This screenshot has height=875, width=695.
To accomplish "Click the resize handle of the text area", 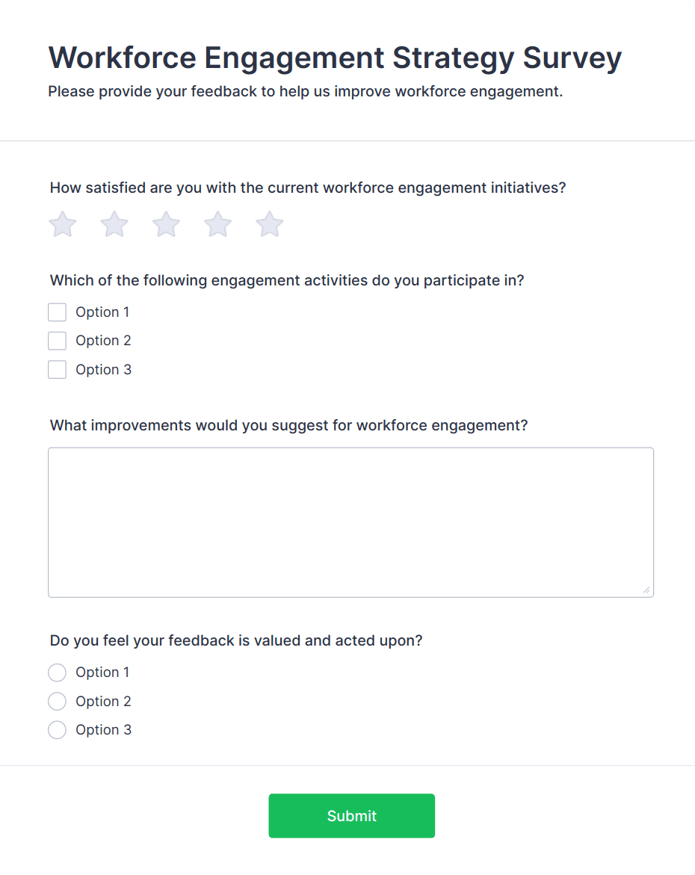I will coord(647,591).
